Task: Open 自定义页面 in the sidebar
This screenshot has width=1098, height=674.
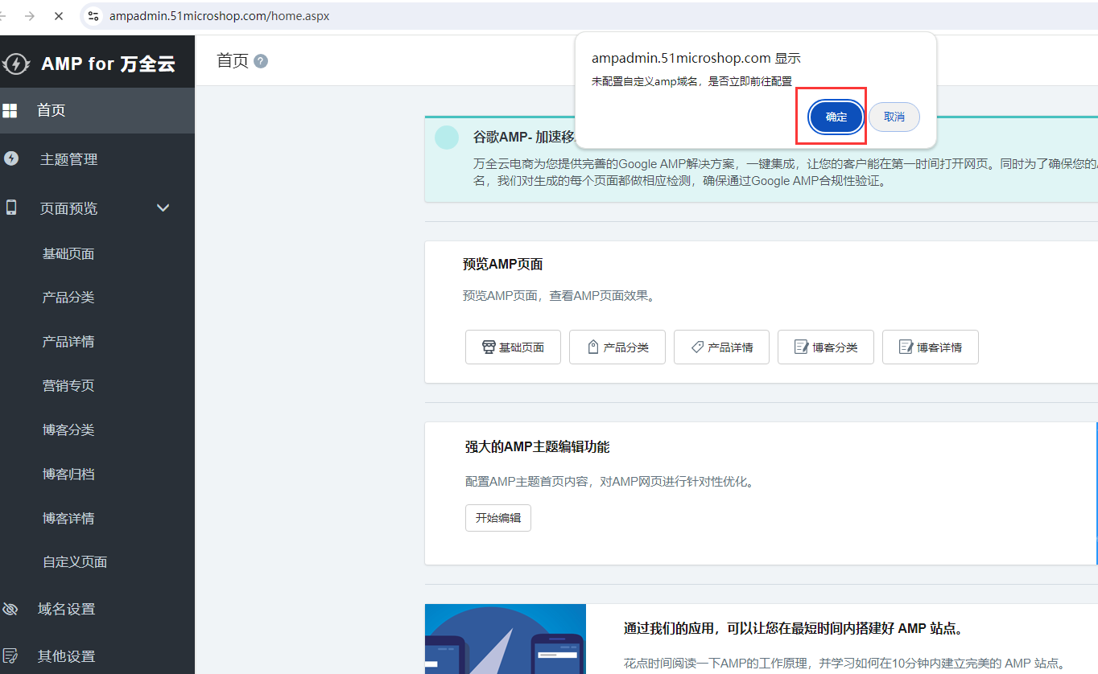Action: (75, 561)
